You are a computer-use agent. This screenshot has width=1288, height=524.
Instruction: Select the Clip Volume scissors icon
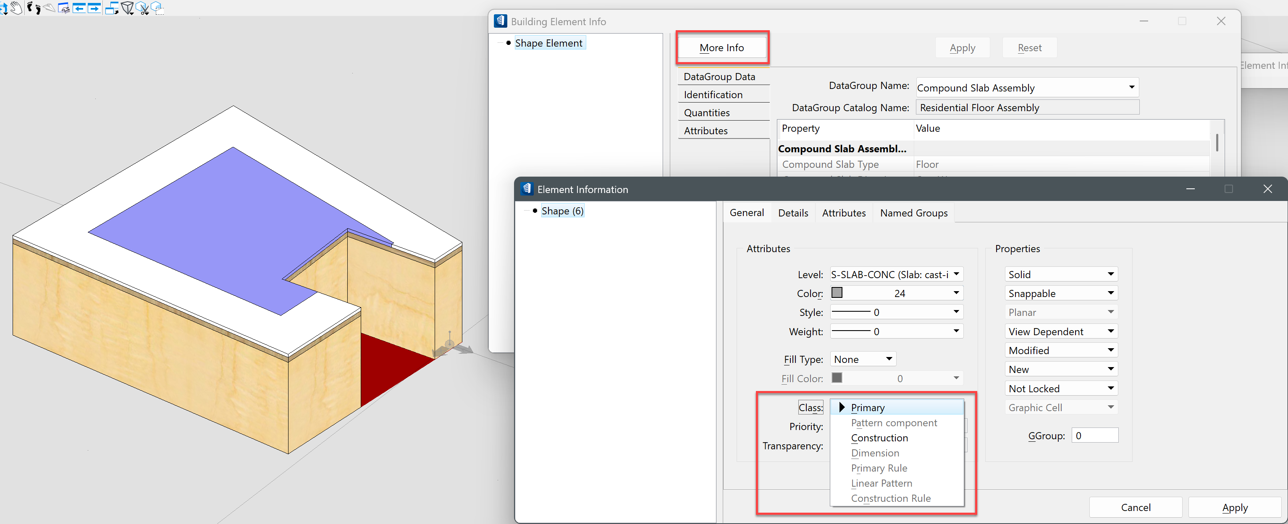tap(142, 8)
